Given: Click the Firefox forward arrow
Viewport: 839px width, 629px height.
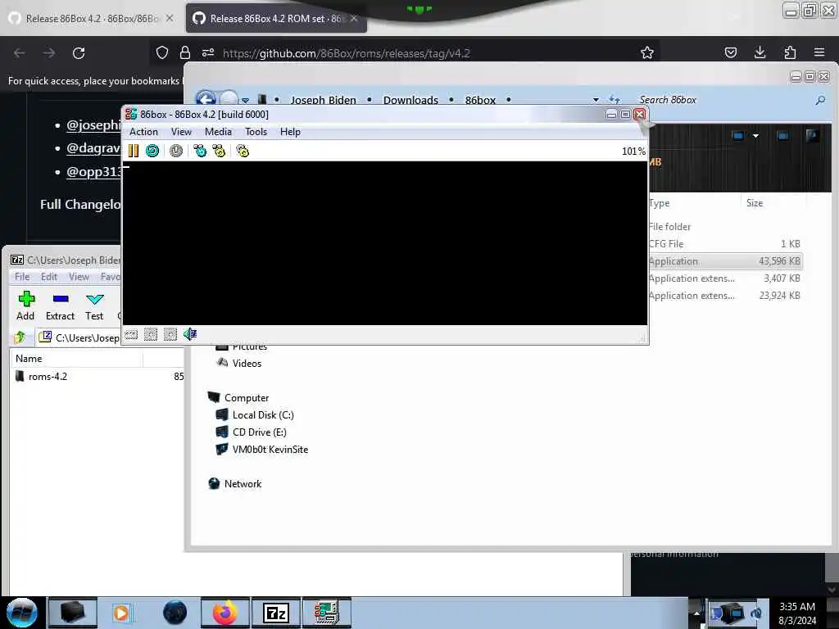Looking at the screenshot, I should pyautogui.click(x=49, y=53).
